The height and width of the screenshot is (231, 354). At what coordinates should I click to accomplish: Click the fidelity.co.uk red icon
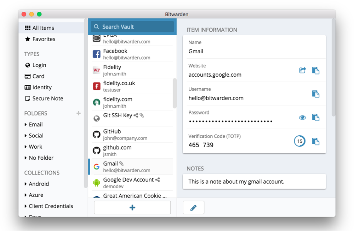tap(97, 86)
